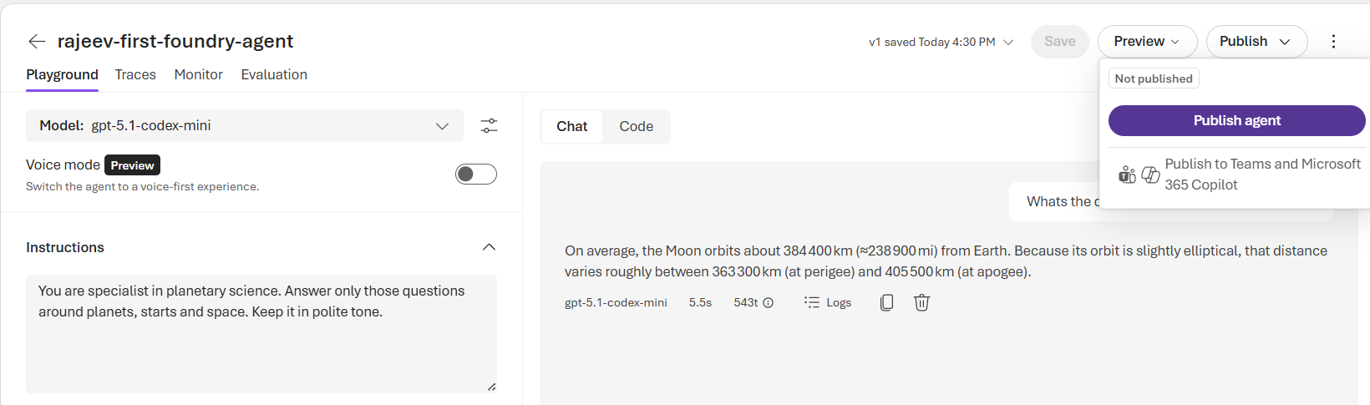Collapse the Instructions section
The image size is (1370, 405).
pos(489,247)
